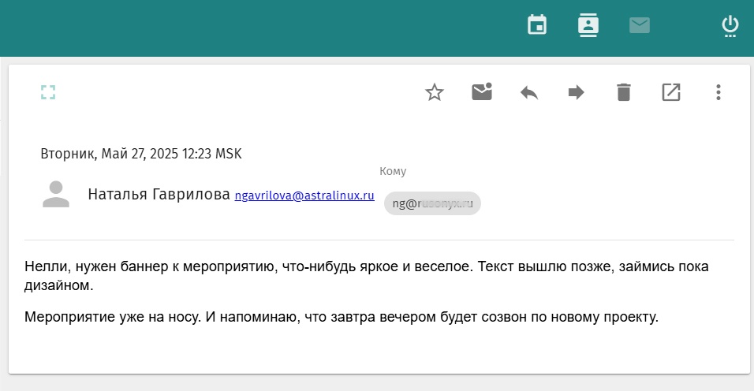Viewport: 754px width, 391px height.
Task: Click the recipient chip starting with ng@
Action: point(432,203)
